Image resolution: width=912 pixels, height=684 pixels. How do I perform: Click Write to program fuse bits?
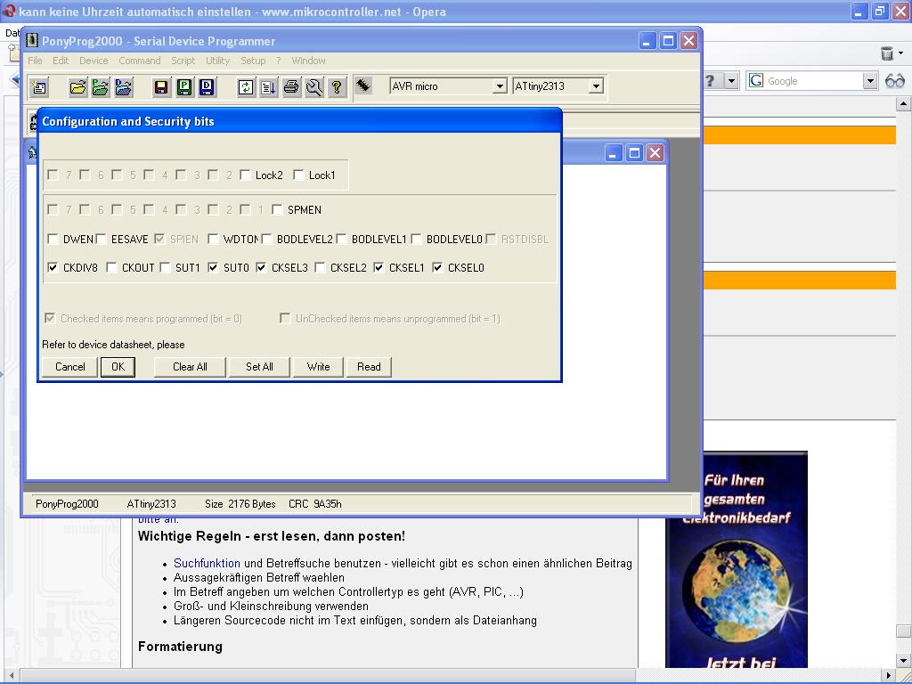point(318,366)
